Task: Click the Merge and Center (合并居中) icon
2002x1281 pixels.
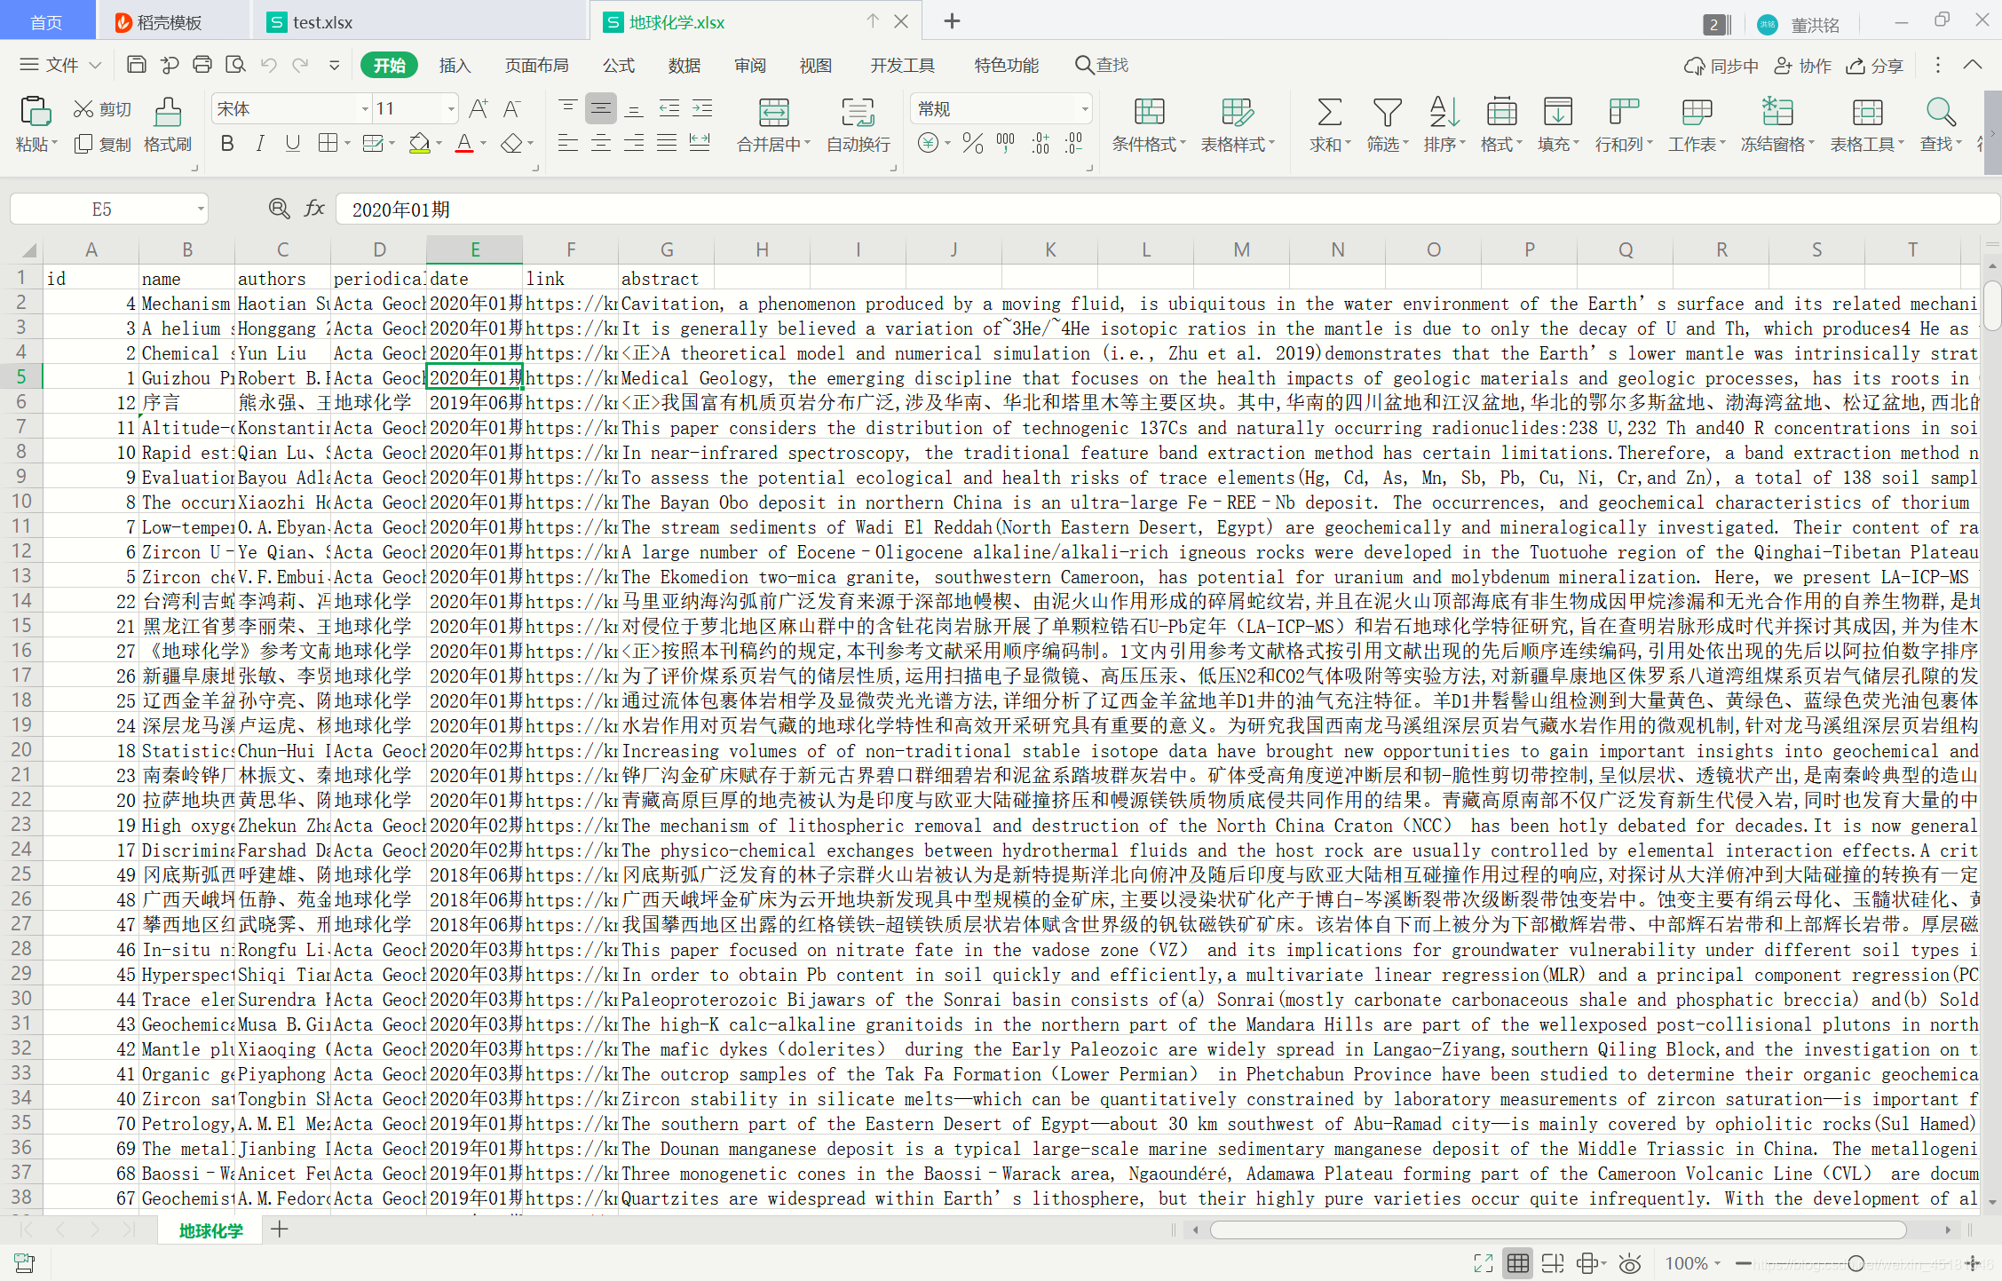Action: (x=773, y=113)
